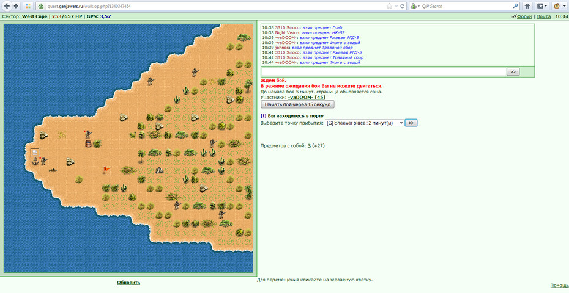Image resolution: width=569 pixels, height=293 pixels.
Task: Click the orange flag on the map
Action: [106, 170]
